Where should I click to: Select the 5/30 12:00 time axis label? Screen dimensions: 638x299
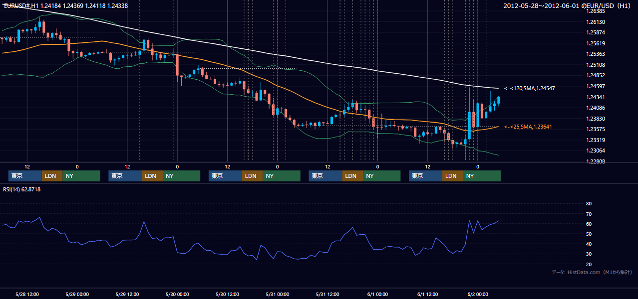[227, 294]
